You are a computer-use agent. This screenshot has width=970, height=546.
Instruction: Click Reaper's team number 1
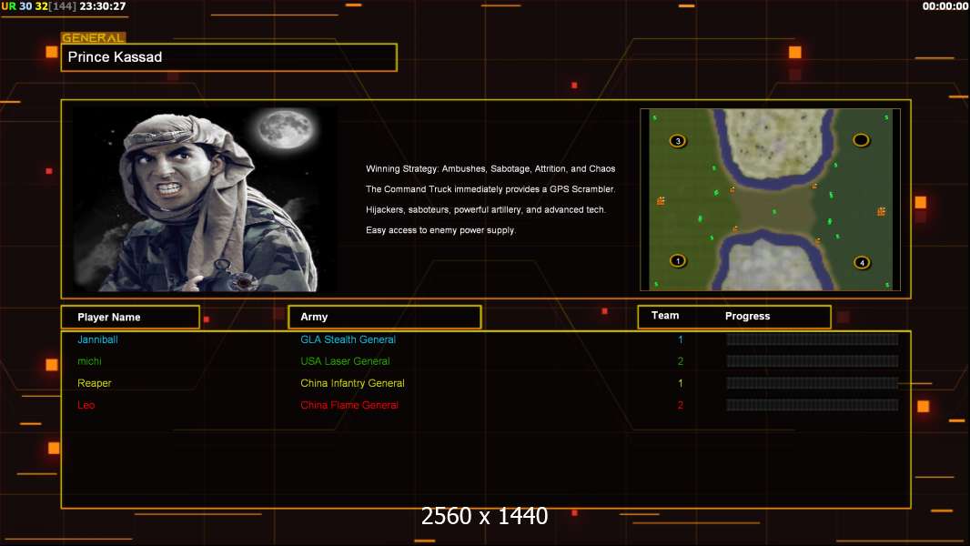click(680, 383)
